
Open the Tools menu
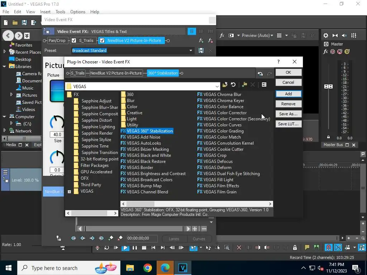[x=60, y=12]
